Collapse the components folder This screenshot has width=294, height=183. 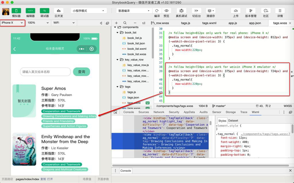(x=115, y=27)
